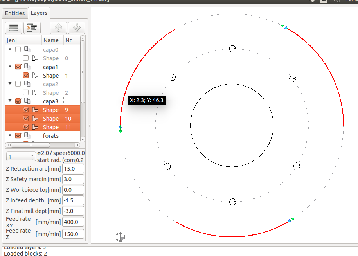Image resolution: width=358 pixels, height=256 pixels.
Task: Click the Z Retraction area value field
Action: tap(73, 169)
